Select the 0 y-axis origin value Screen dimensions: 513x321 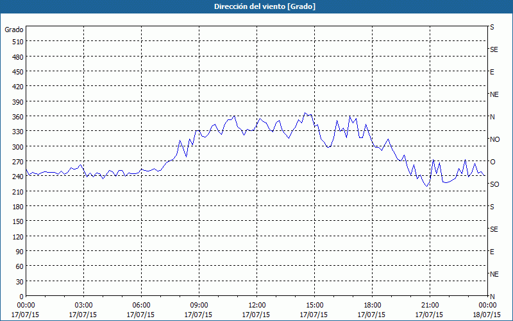[x=22, y=297]
